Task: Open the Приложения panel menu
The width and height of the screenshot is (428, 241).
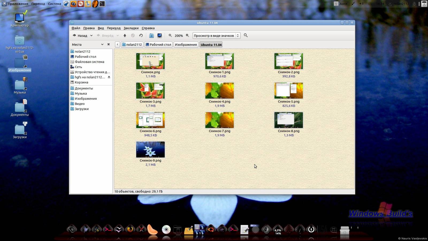Action: [18, 4]
